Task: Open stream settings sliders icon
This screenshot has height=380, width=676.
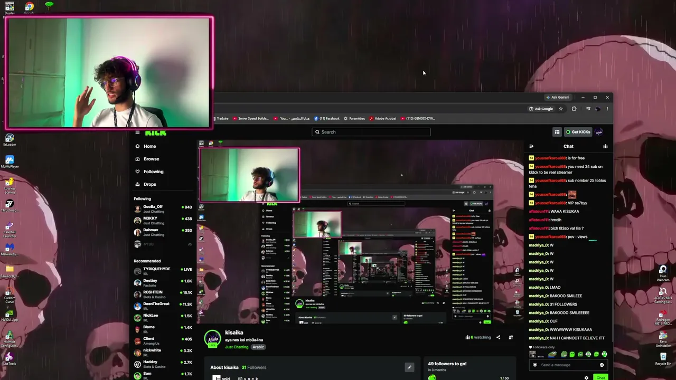Action: pyautogui.click(x=511, y=337)
